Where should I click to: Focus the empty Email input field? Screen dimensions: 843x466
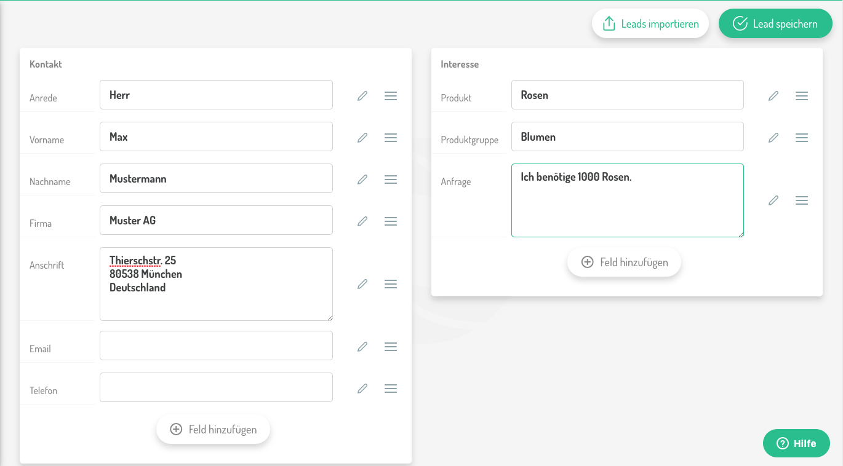[x=216, y=346]
